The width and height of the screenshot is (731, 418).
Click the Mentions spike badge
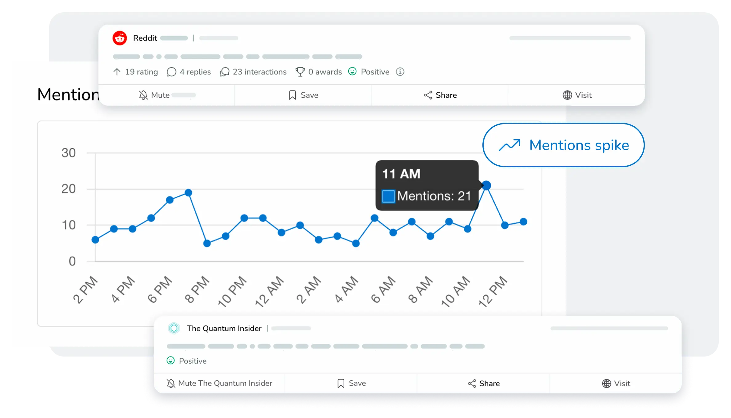[x=563, y=145]
